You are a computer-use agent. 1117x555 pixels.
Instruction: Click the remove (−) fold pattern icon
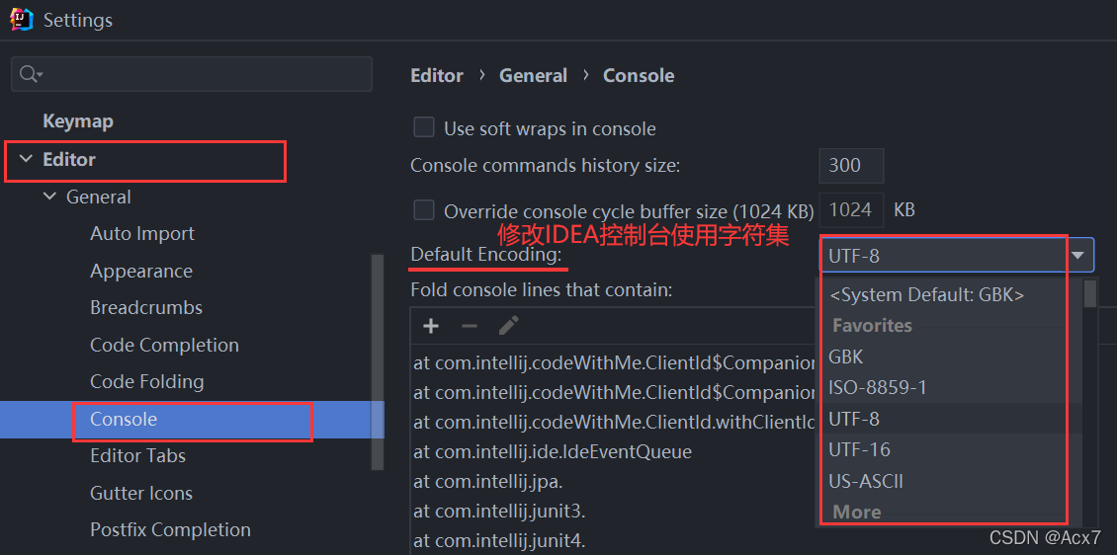470,326
